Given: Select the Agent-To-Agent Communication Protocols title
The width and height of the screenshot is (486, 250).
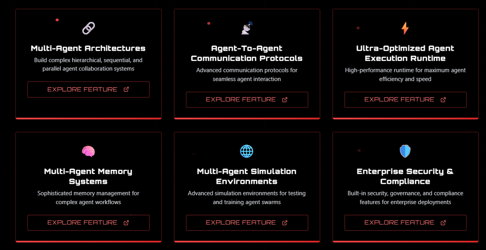Looking at the screenshot, I should coord(247,53).
